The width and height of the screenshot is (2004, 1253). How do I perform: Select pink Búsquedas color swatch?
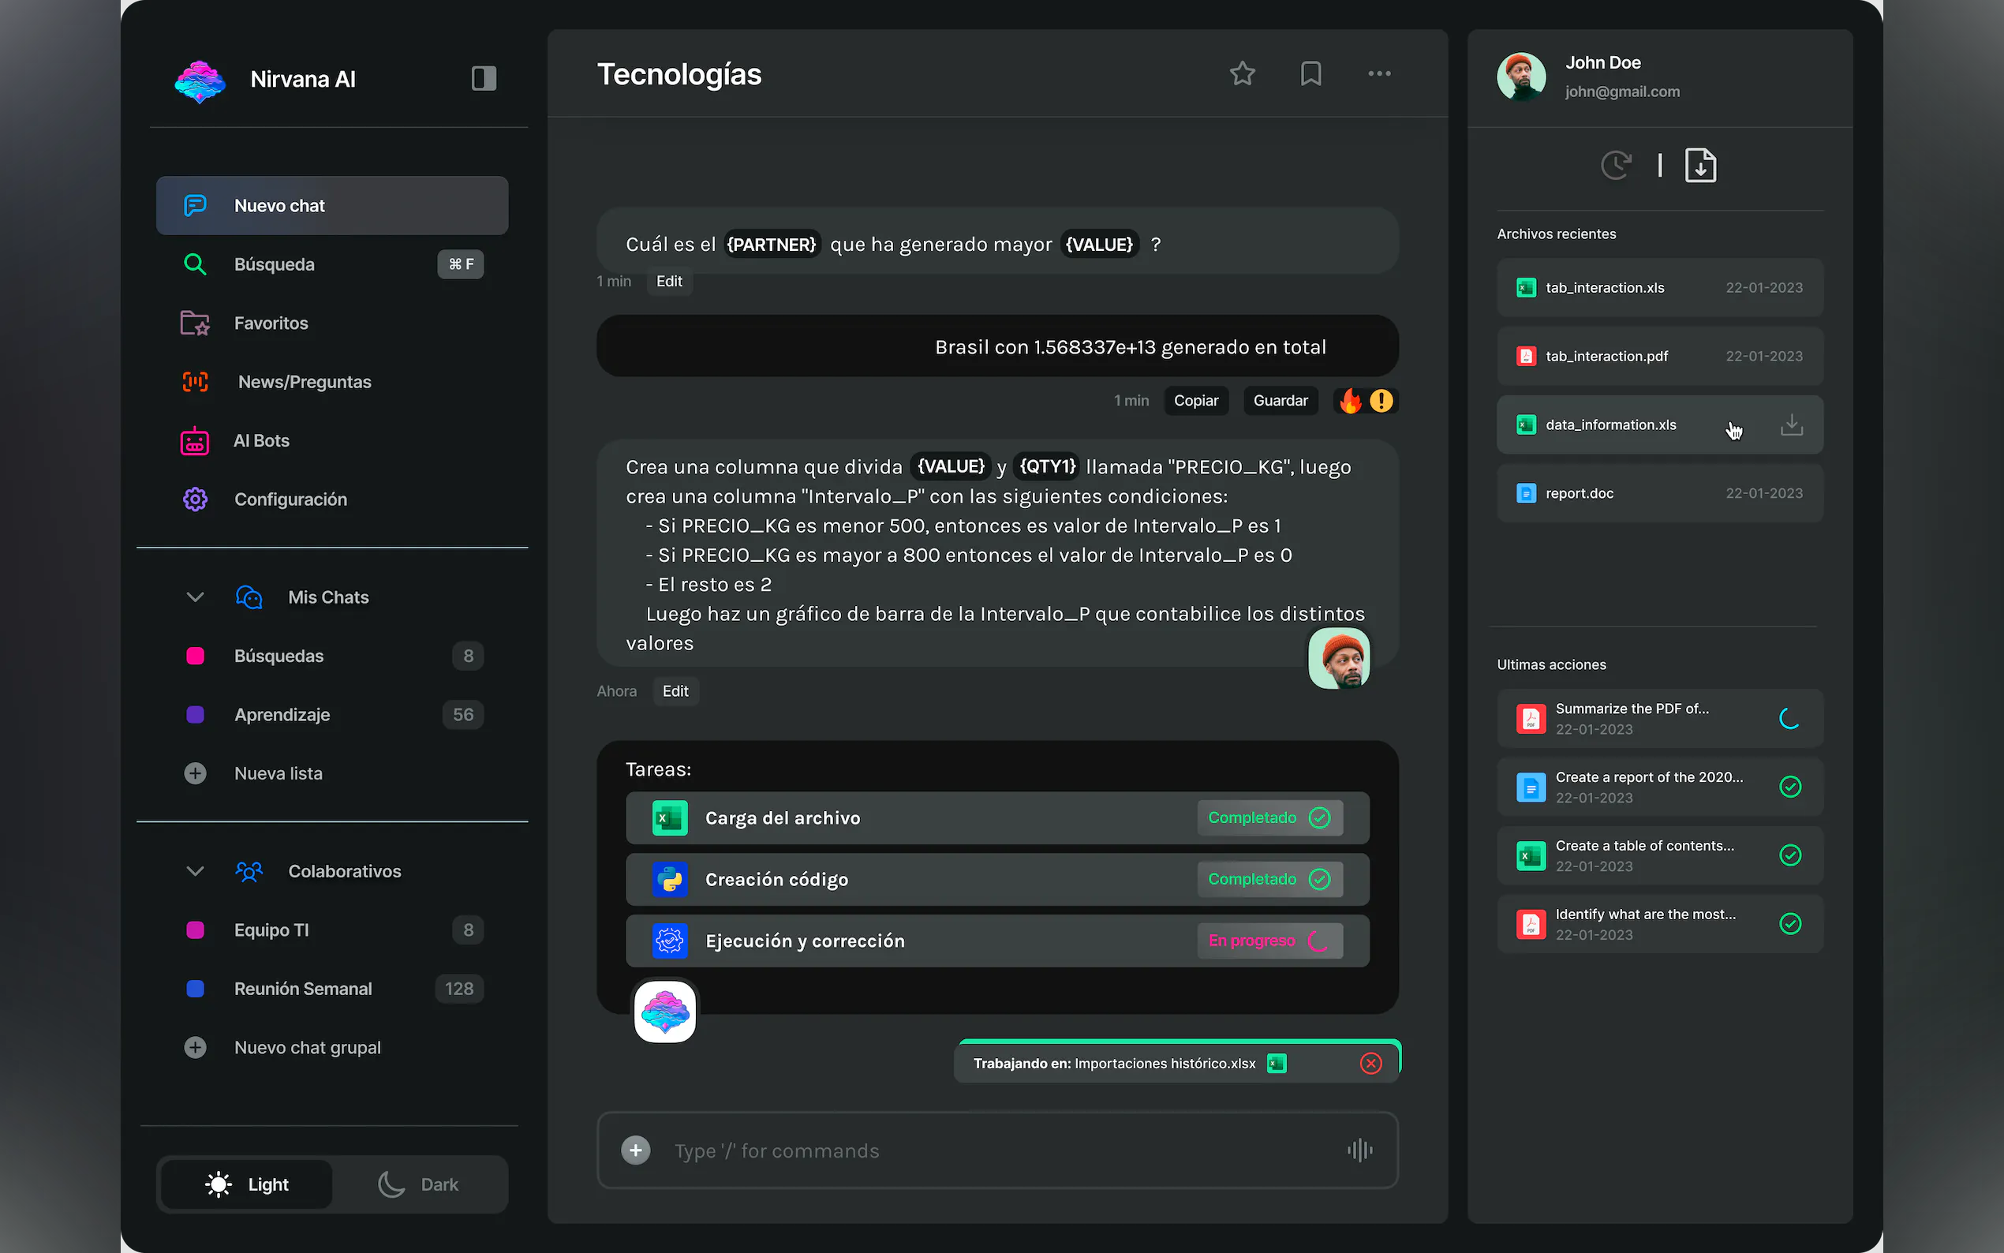click(196, 656)
